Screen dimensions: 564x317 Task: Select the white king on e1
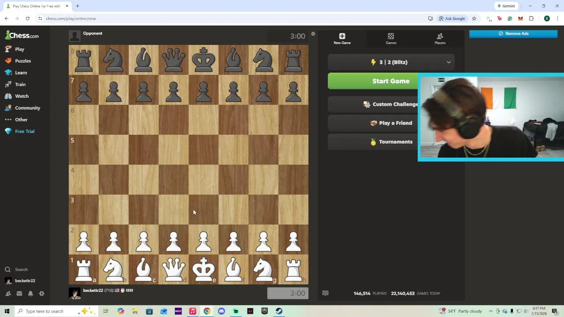pos(204,269)
